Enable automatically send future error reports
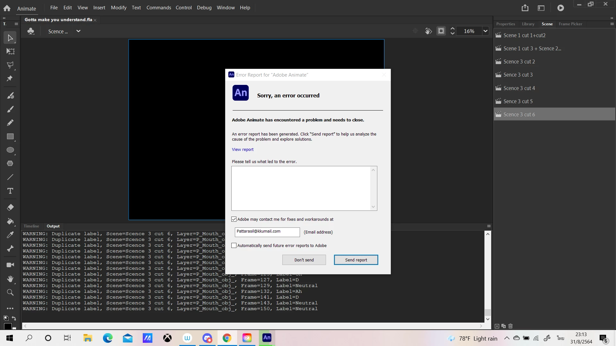Image resolution: width=616 pixels, height=346 pixels. pyautogui.click(x=234, y=246)
